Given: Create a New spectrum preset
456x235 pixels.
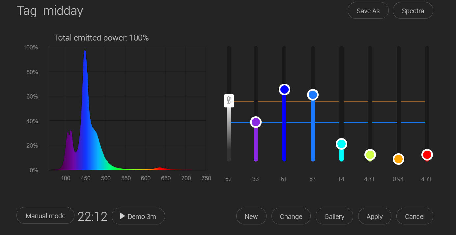Looking at the screenshot, I should click(x=251, y=216).
